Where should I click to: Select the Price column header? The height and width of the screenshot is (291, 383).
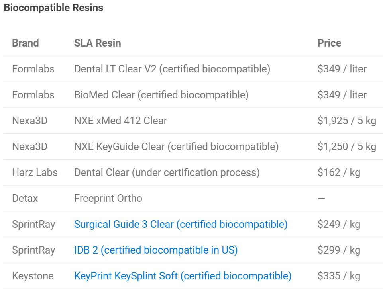click(x=329, y=43)
